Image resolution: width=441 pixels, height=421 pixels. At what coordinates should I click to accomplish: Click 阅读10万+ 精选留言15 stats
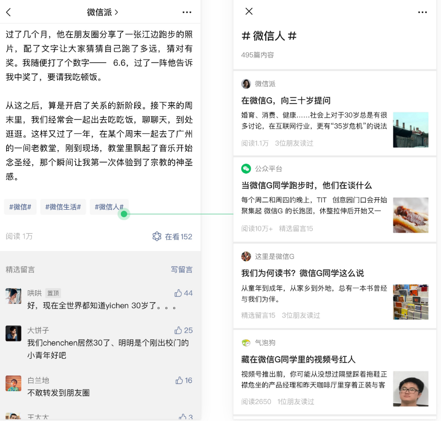pos(277,229)
